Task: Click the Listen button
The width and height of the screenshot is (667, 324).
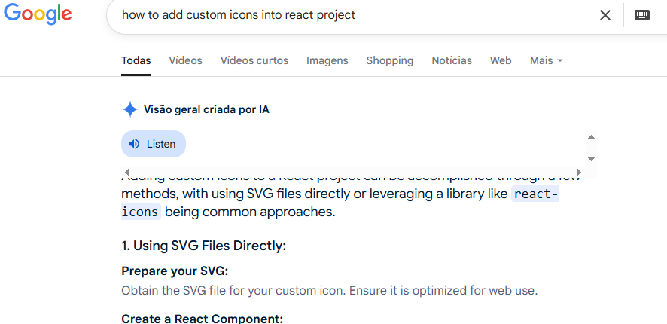Action: [x=154, y=144]
